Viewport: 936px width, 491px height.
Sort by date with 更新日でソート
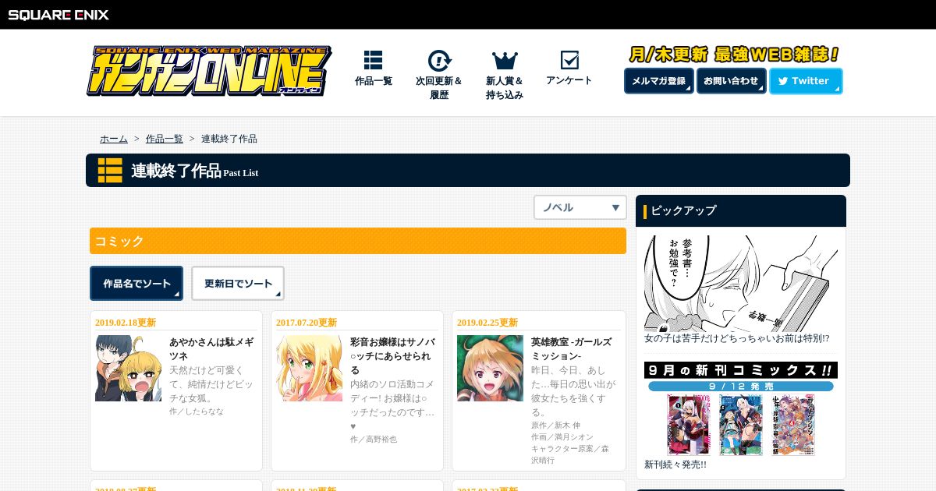click(x=238, y=284)
